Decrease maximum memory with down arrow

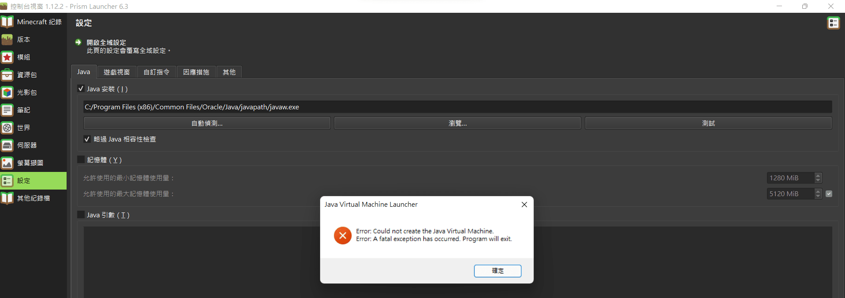[818, 196]
